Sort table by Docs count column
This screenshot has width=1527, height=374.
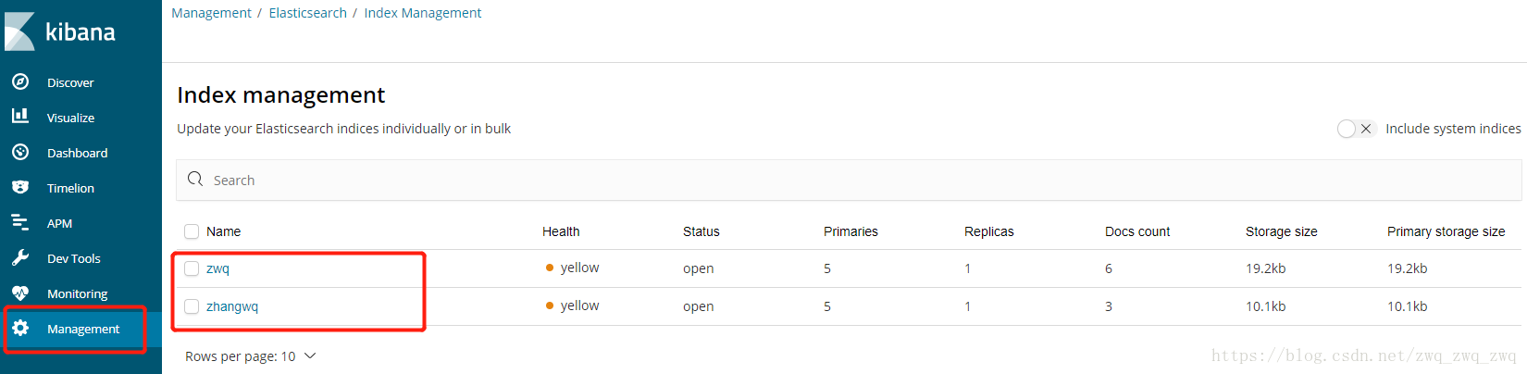click(x=1136, y=231)
